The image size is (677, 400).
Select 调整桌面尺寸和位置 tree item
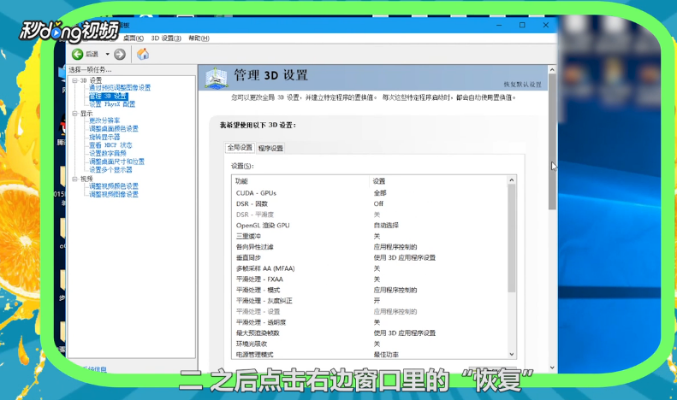(x=116, y=162)
